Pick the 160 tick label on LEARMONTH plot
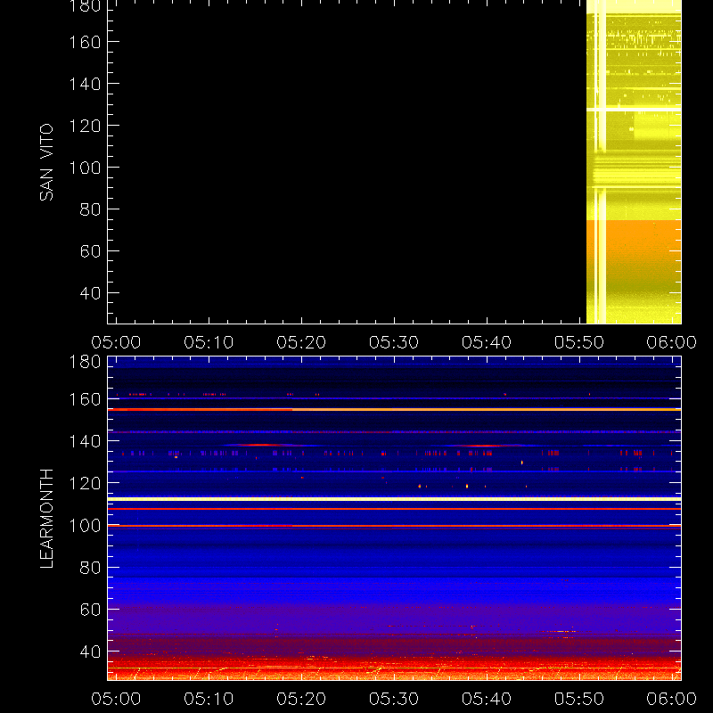This screenshot has width=713, height=713. [85, 399]
